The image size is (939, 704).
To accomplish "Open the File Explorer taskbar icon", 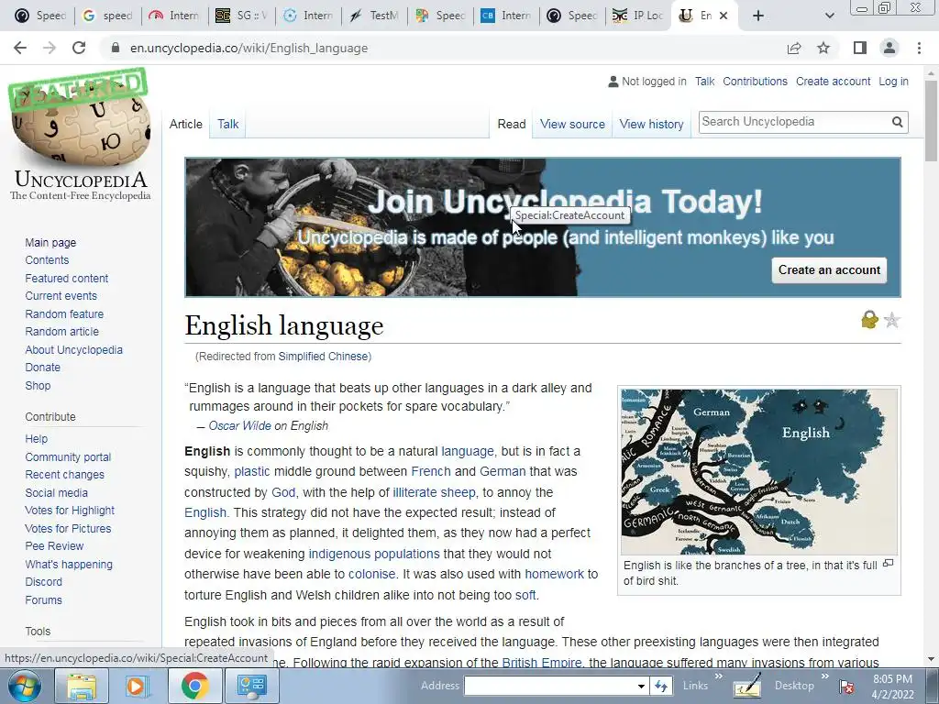I will (x=82, y=686).
